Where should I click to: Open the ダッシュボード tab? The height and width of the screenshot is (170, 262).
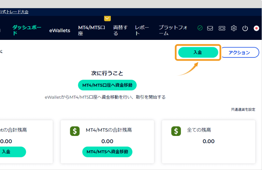tap(27, 30)
